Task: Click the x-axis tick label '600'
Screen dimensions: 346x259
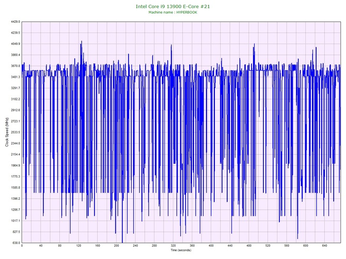Action: click(306, 246)
